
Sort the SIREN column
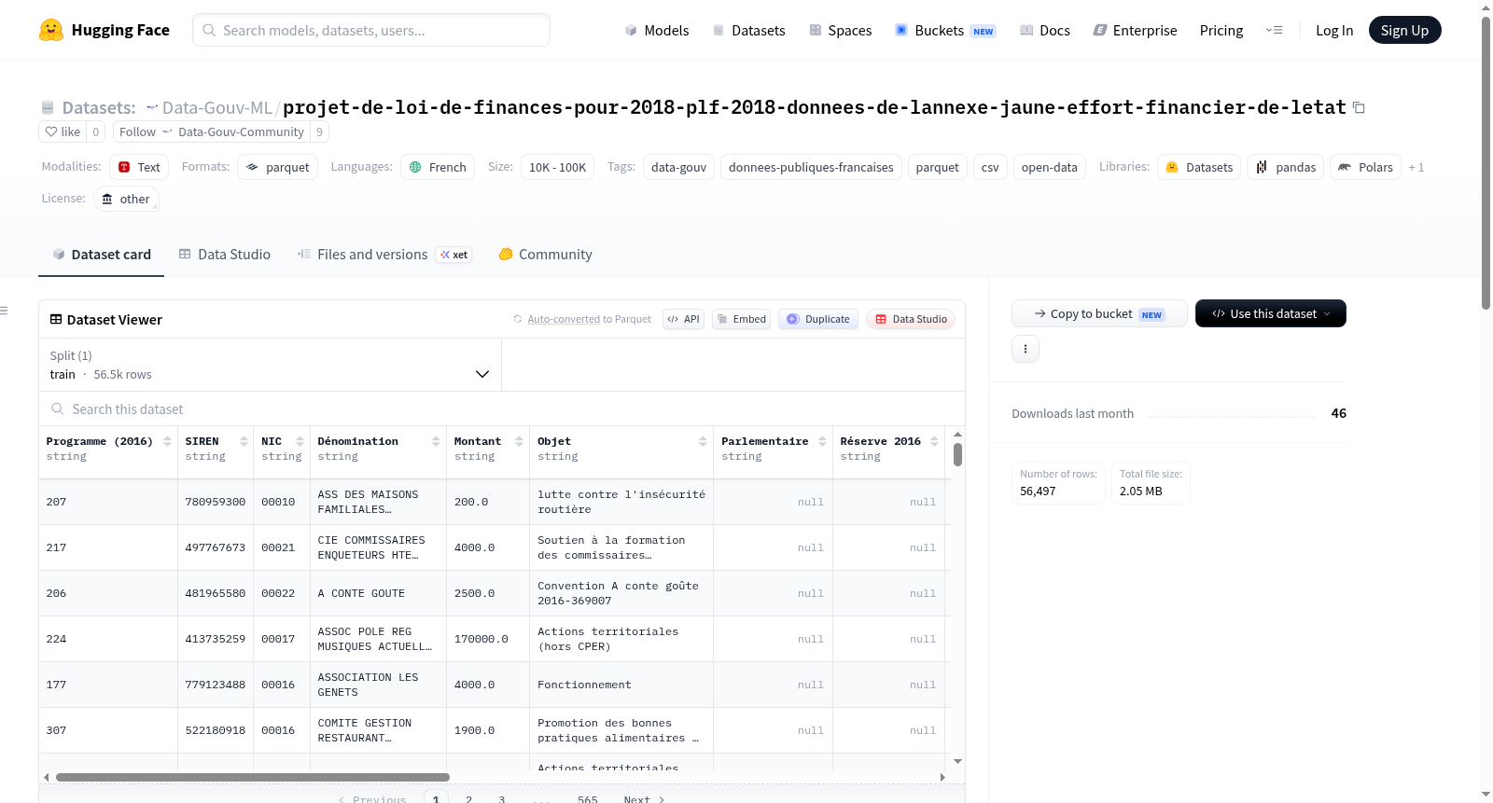coord(244,441)
